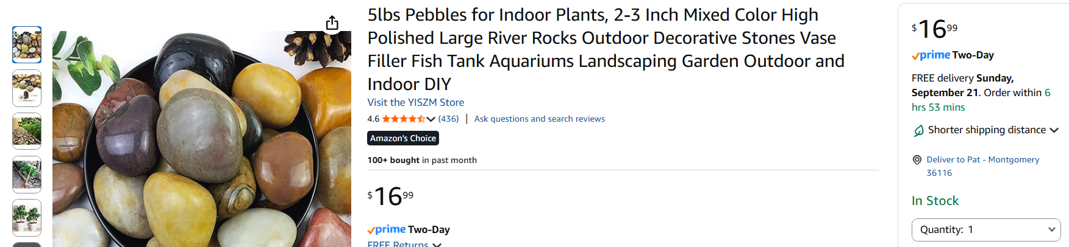
Task: Click the star rating icons
Action: click(403, 119)
